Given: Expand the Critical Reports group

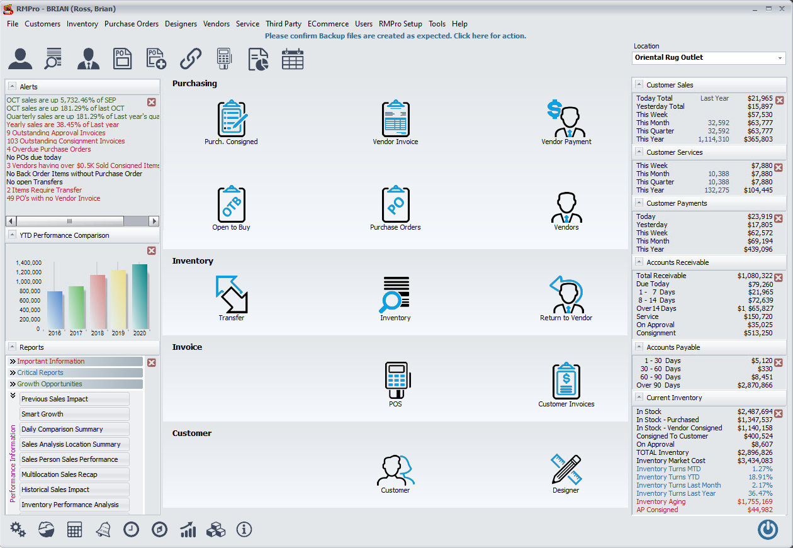Looking at the screenshot, I should 76,372.
